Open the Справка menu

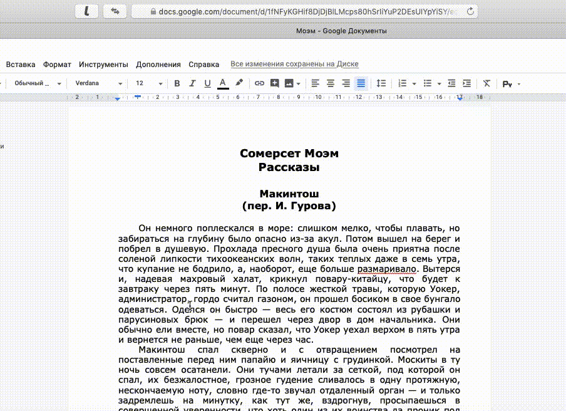click(203, 65)
